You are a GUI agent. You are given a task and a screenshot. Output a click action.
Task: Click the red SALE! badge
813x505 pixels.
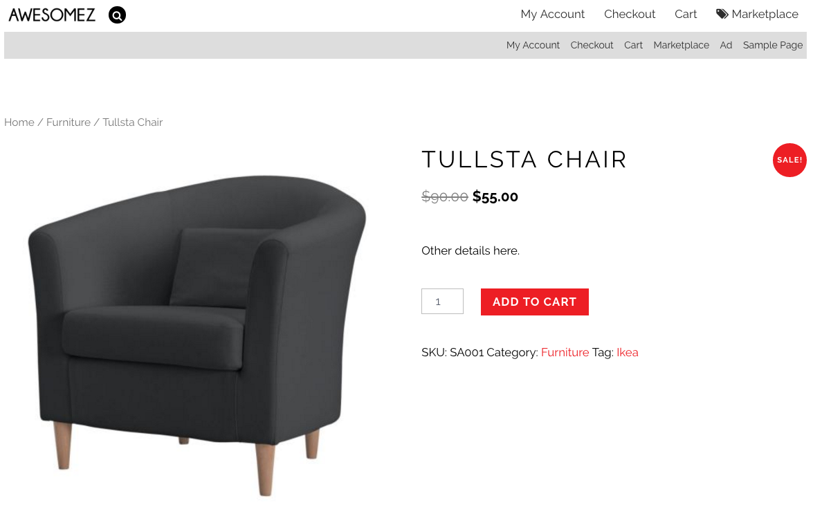click(x=789, y=160)
